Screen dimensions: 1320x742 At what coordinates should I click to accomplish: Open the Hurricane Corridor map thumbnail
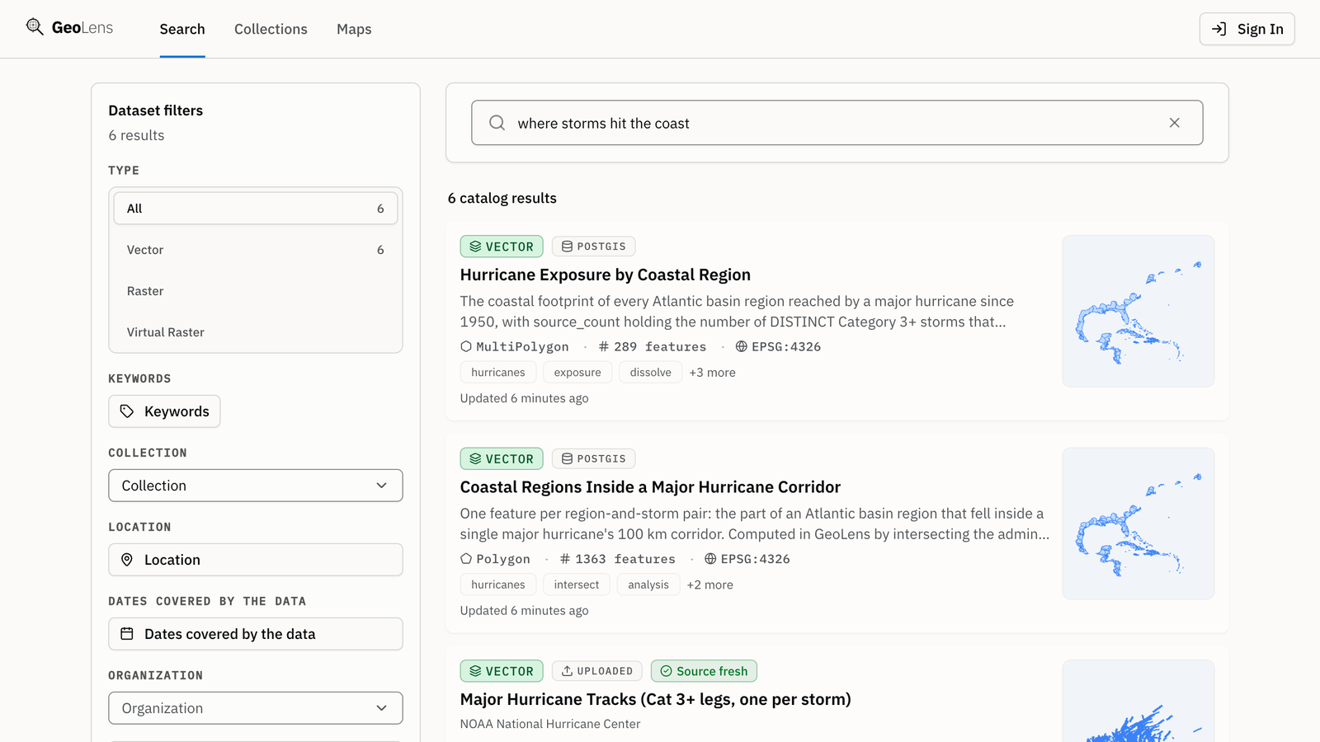(x=1138, y=524)
